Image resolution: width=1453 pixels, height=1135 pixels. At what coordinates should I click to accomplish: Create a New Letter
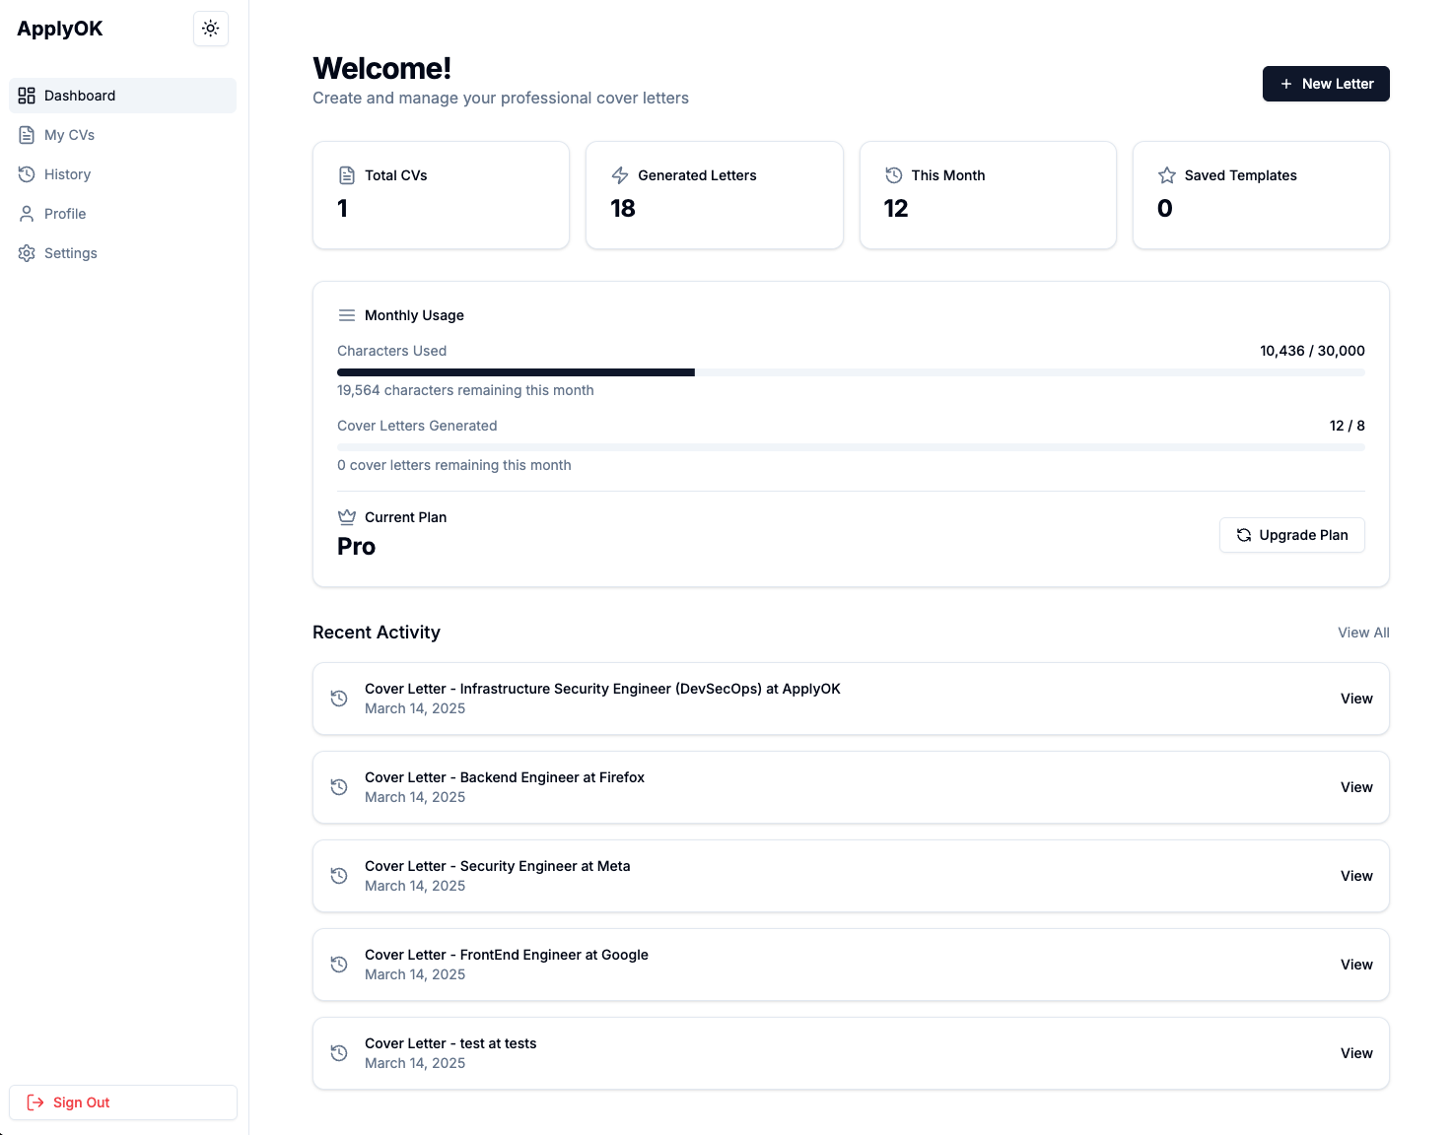click(1326, 84)
